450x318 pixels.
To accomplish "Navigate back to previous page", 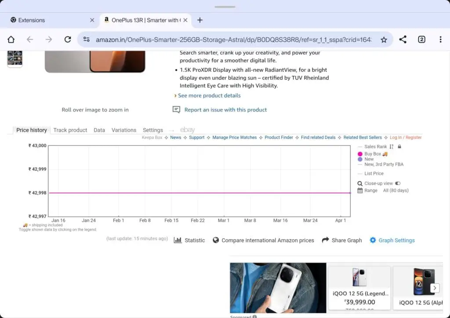I will pos(30,39).
